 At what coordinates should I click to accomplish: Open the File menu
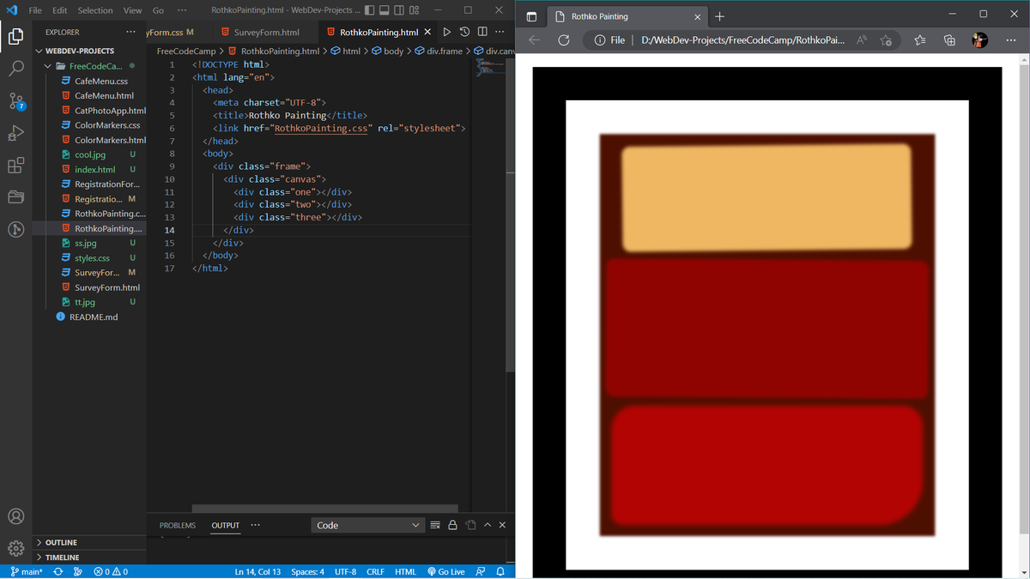(x=35, y=10)
